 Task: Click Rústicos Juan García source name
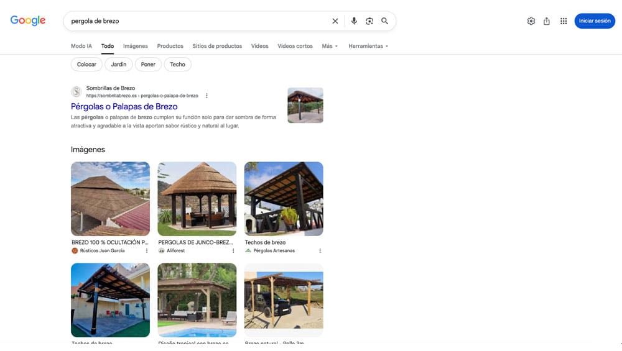[x=103, y=251]
